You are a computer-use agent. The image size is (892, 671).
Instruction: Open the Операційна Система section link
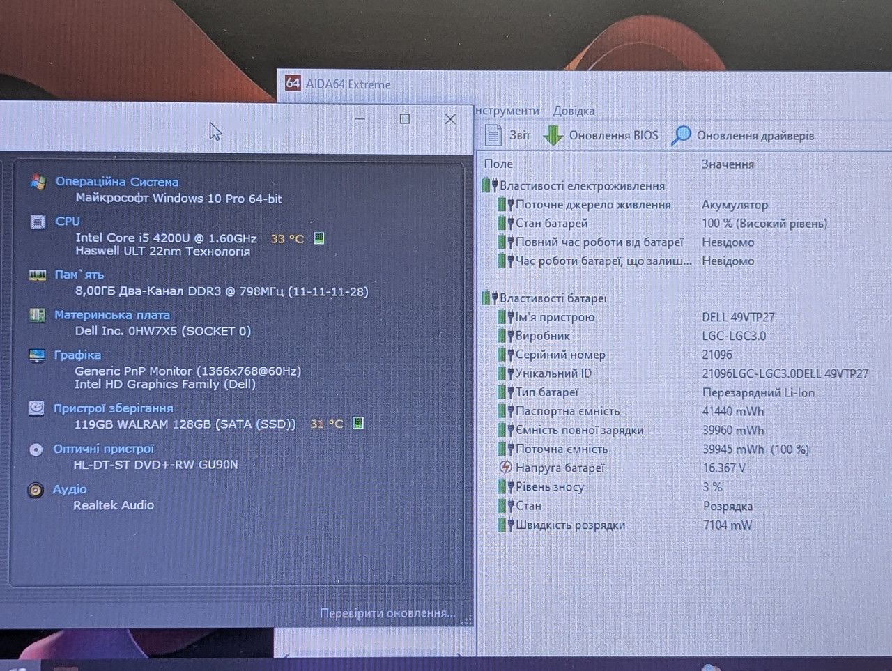[x=117, y=182]
